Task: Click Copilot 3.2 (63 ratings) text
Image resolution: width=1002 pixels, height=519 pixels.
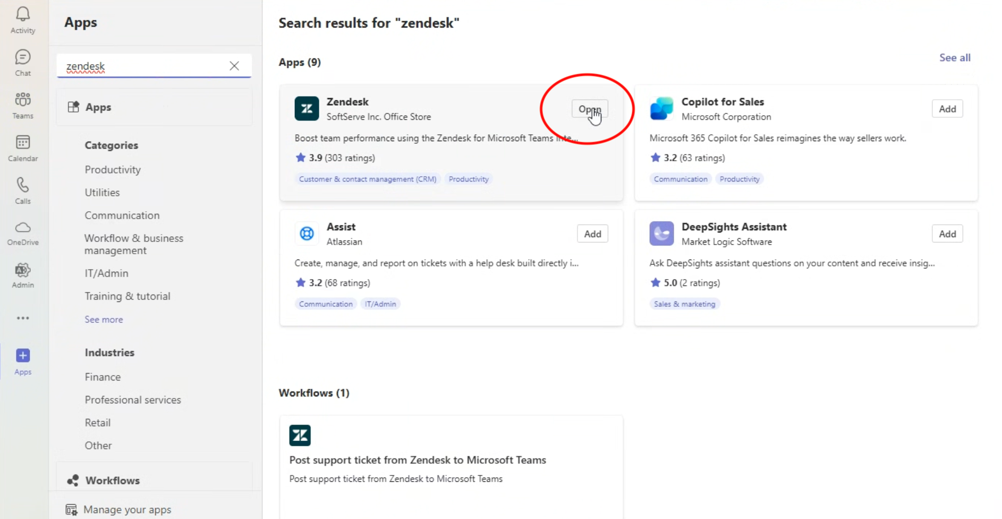Action: (694, 158)
